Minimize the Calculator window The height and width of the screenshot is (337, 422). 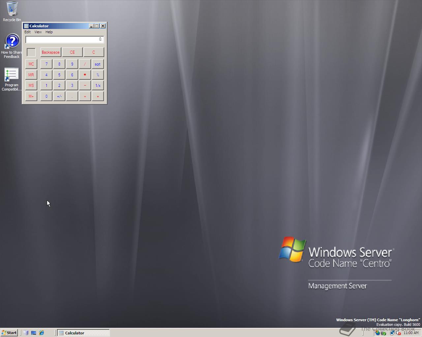point(91,26)
